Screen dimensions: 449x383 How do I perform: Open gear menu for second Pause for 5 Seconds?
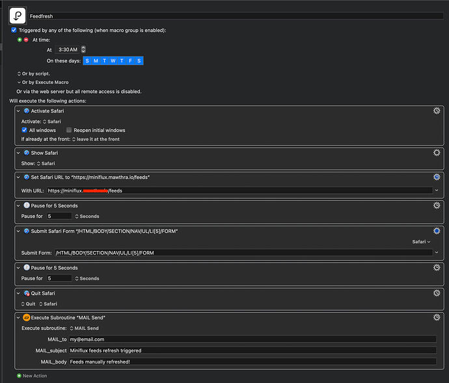(x=437, y=267)
